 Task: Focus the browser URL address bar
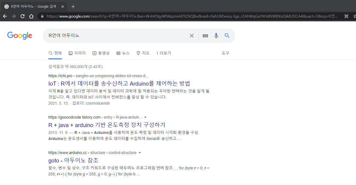pyautogui.click(x=192, y=16)
